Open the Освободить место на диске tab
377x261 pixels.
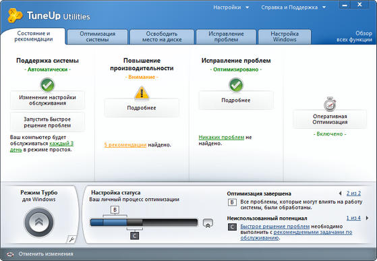pos(162,37)
